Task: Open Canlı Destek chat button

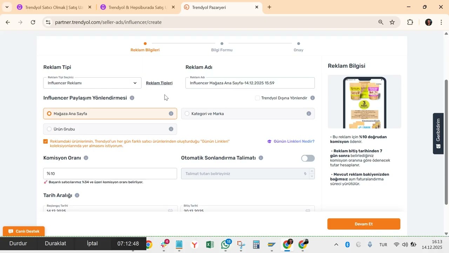Action: pos(24,231)
